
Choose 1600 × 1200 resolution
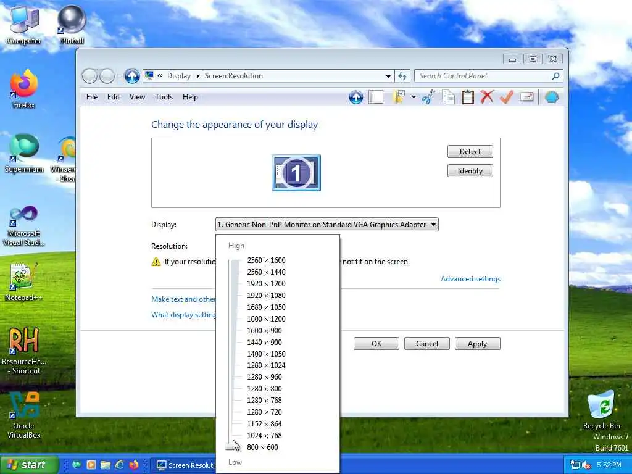(x=266, y=319)
